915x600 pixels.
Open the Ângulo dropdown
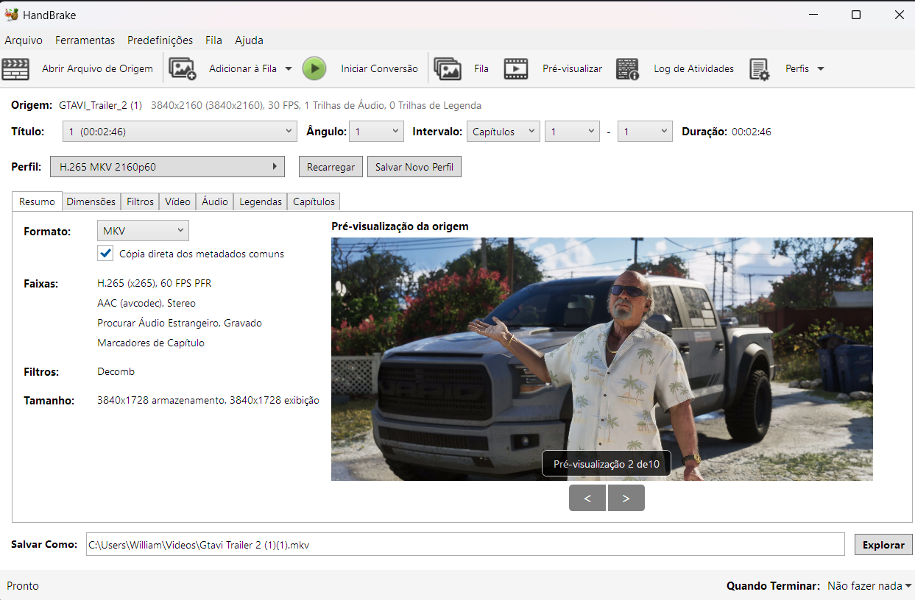376,132
